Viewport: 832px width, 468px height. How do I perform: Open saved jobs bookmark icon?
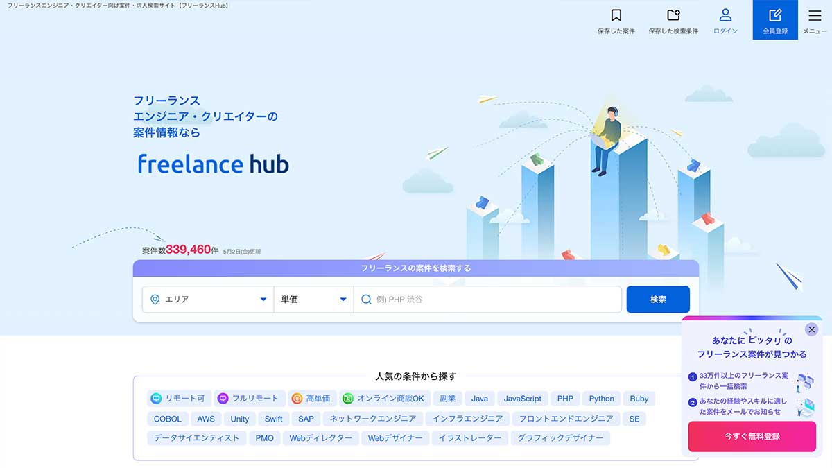point(616,15)
